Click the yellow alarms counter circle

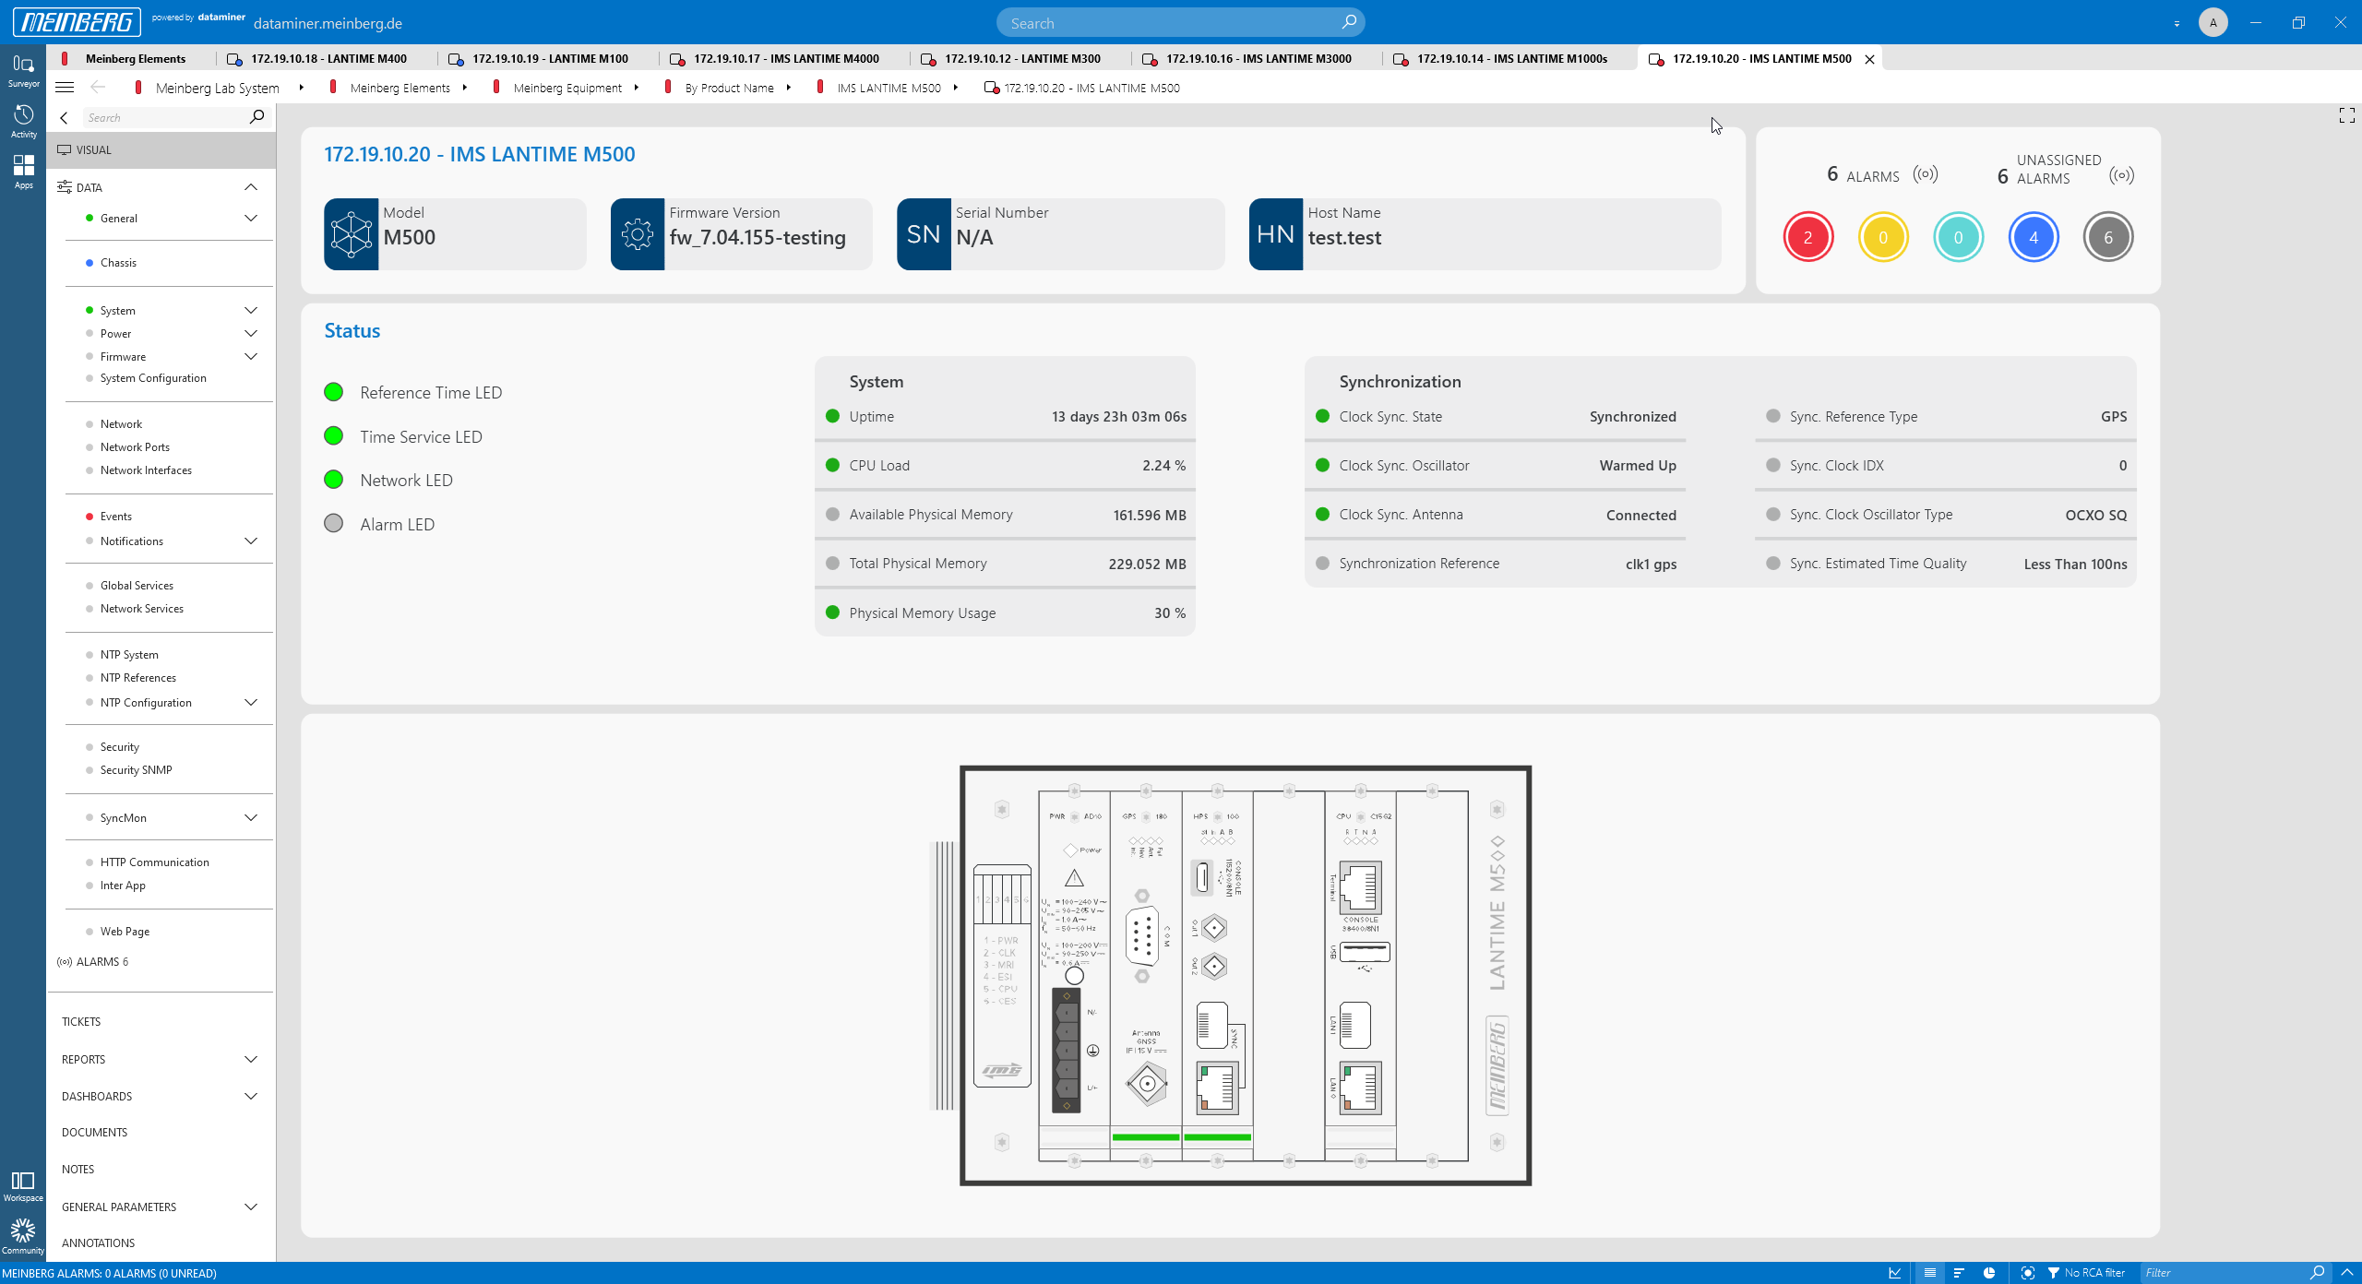click(1883, 237)
